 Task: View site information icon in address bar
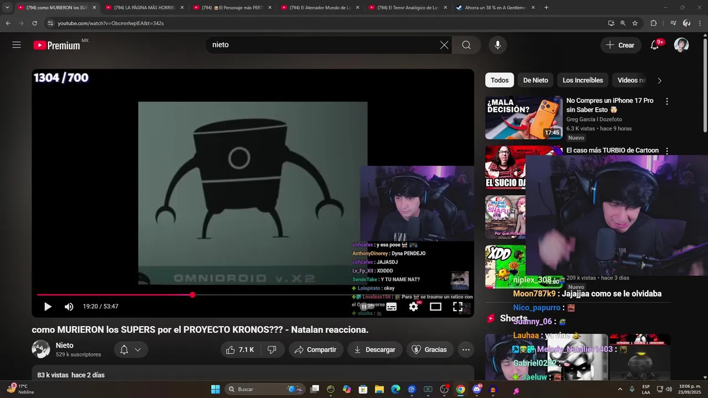click(x=50, y=23)
